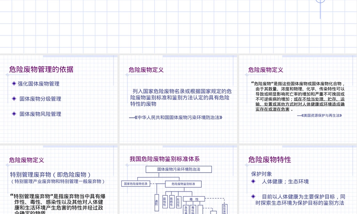Click the bullet 人体健康；生态环境
This screenshot has width=357, height=214.
point(285,182)
